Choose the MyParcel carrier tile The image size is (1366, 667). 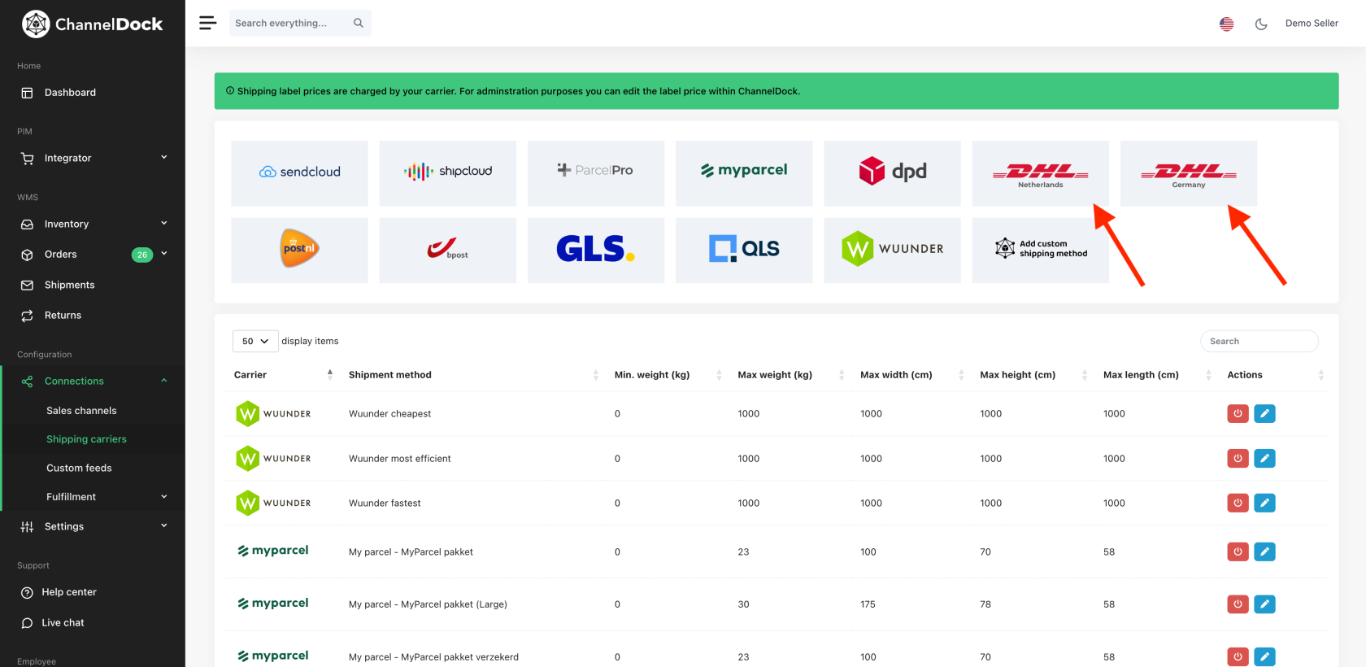(x=744, y=173)
